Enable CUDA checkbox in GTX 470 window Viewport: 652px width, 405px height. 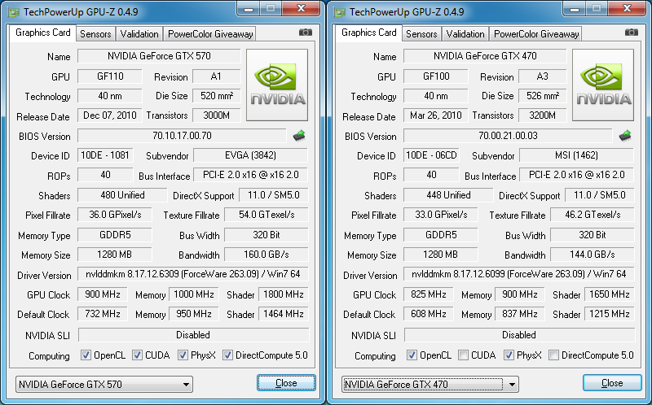coord(463,355)
